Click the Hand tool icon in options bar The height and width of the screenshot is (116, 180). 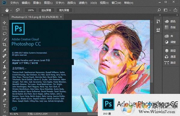pos(7,10)
